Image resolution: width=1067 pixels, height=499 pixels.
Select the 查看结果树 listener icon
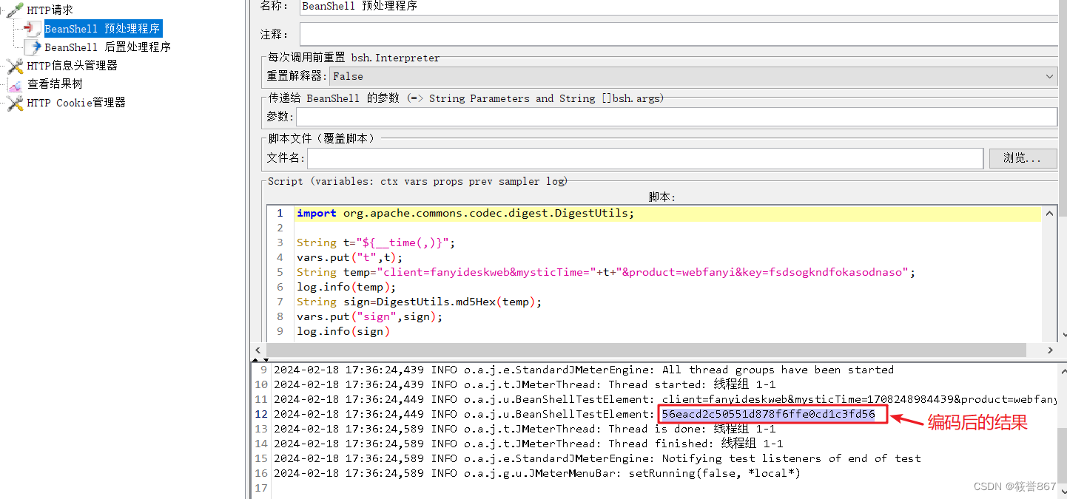15,84
